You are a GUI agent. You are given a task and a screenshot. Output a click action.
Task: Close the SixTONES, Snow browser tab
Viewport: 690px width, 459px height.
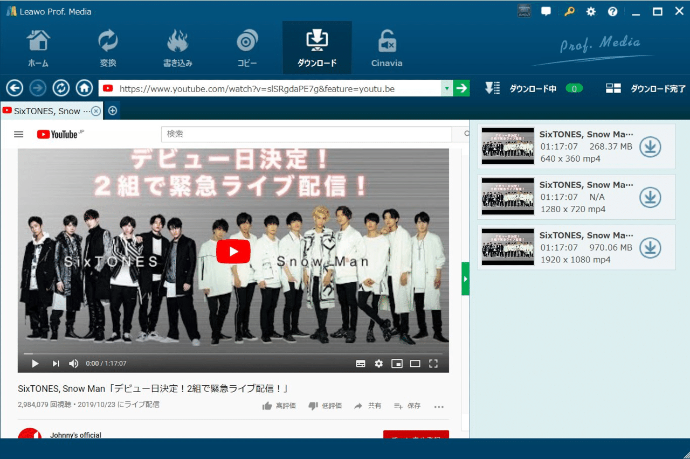pyautogui.click(x=95, y=111)
